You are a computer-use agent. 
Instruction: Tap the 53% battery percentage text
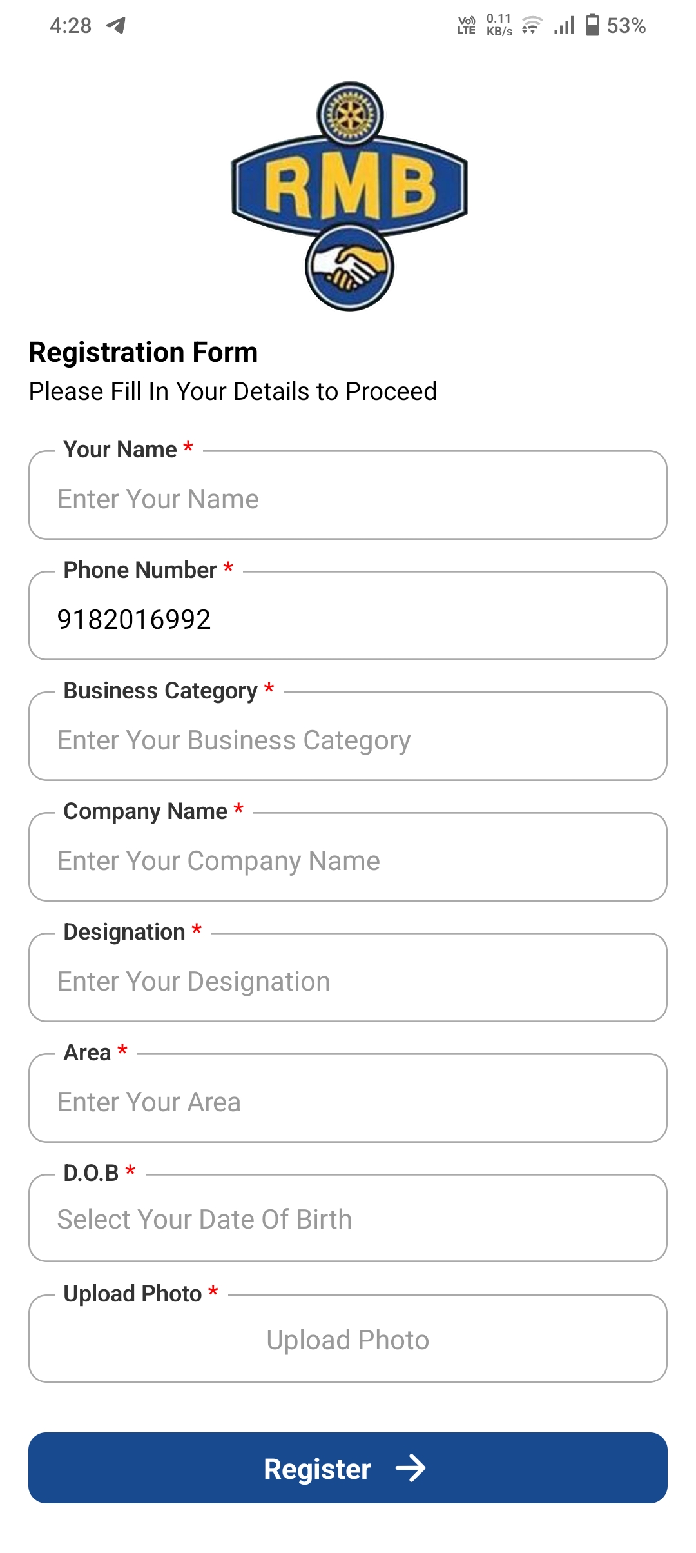tap(626, 26)
